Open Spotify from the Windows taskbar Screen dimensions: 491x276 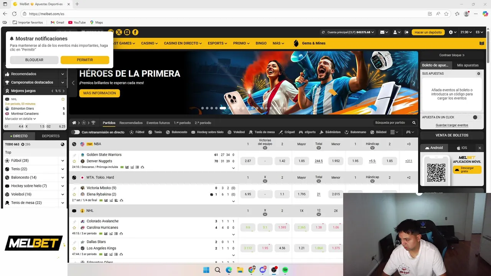click(x=285, y=270)
